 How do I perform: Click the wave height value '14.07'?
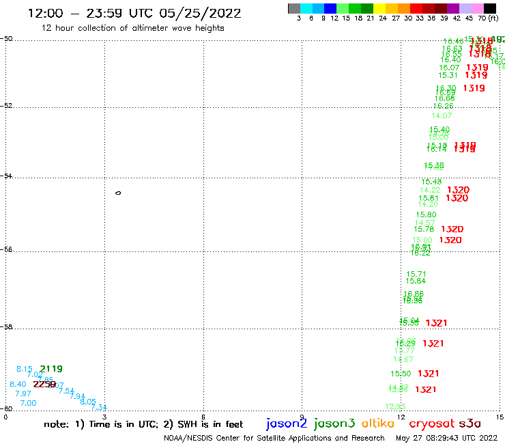(x=442, y=115)
